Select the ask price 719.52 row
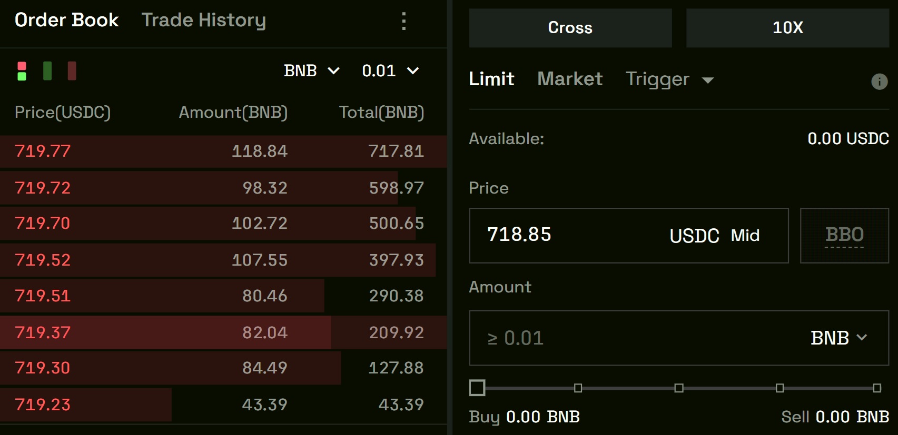898x435 pixels. pyautogui.click(x=223, y=260)
